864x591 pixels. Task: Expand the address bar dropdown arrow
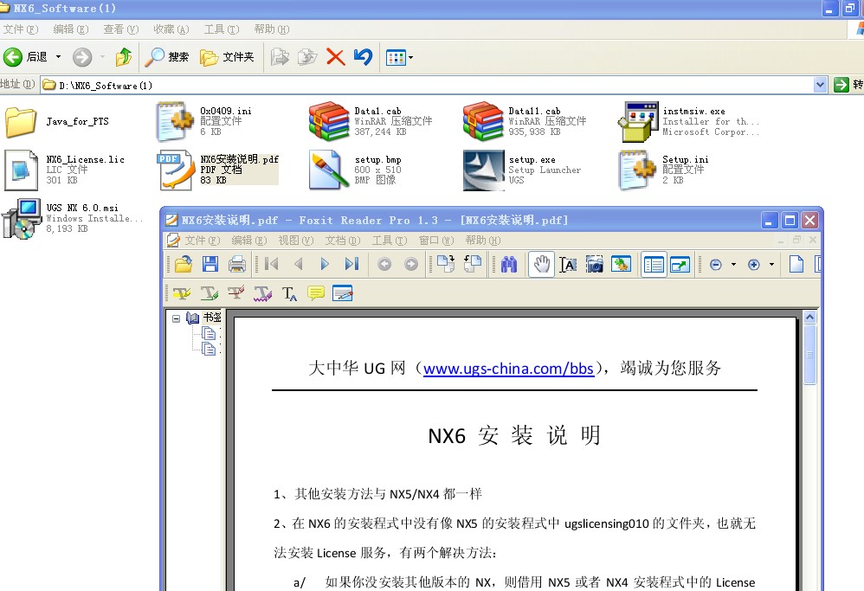click(x=820, y=85)
